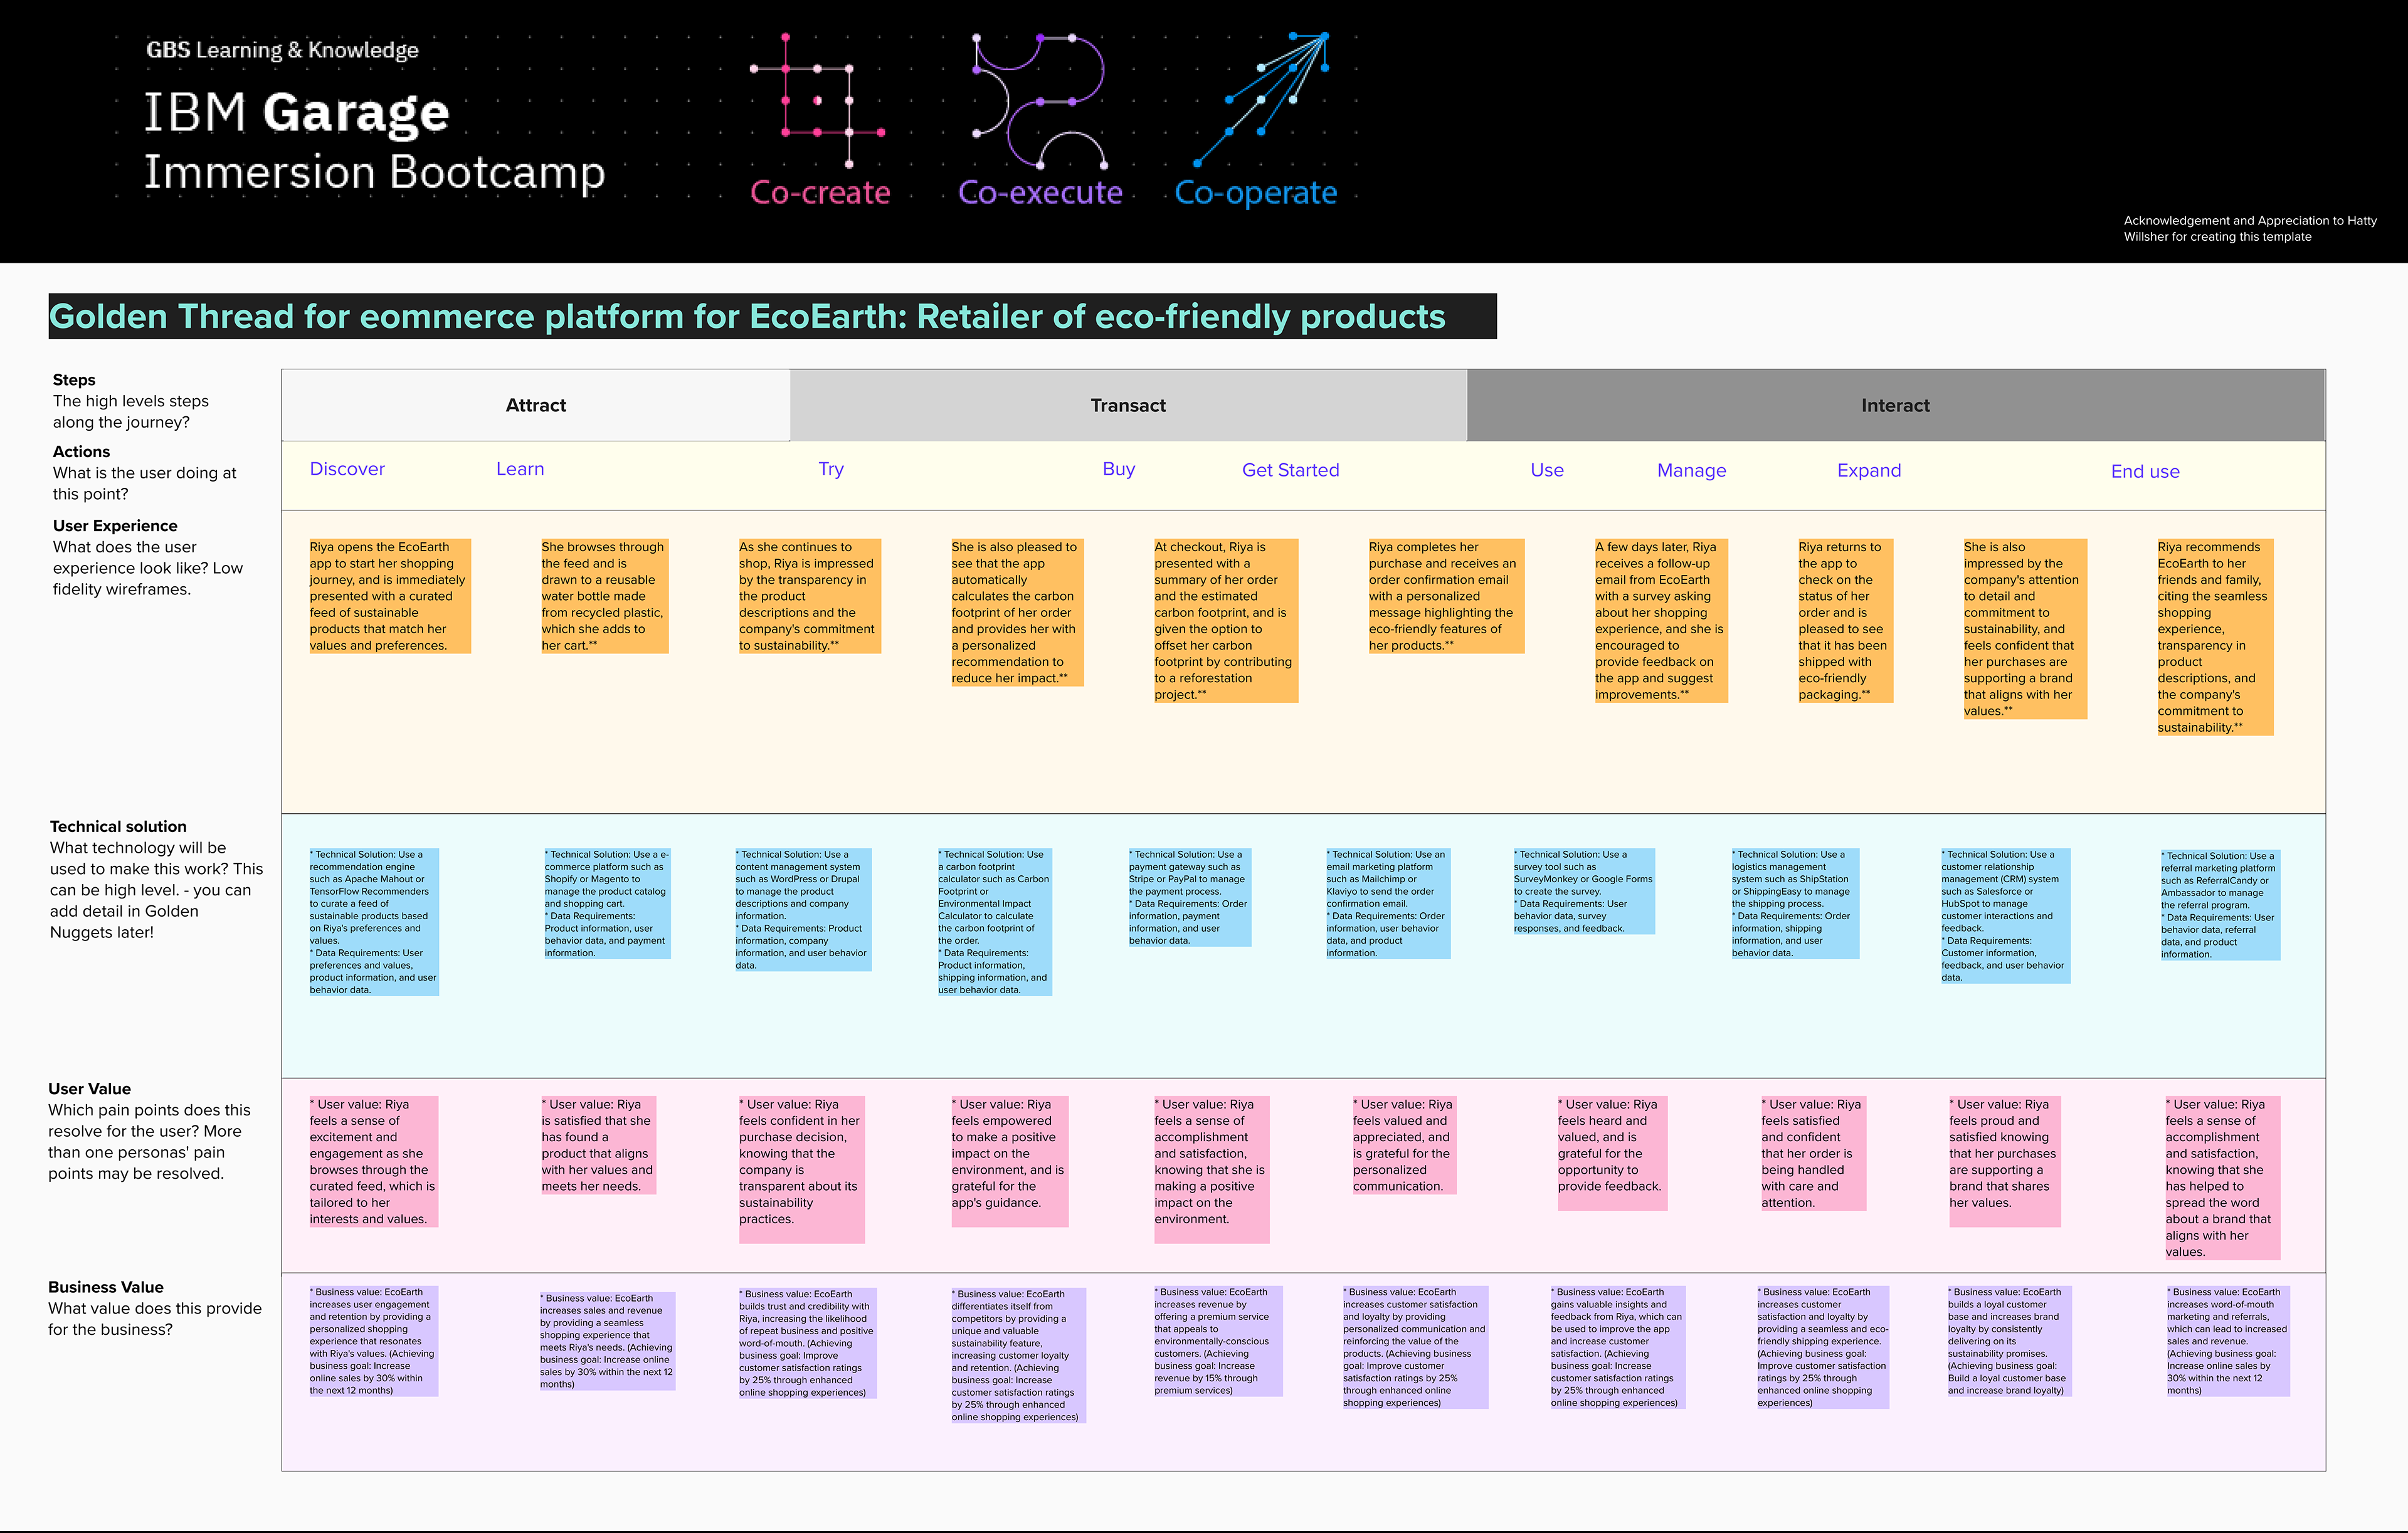Click the Use action label

pyautogui.click(x=1547, y=470)
